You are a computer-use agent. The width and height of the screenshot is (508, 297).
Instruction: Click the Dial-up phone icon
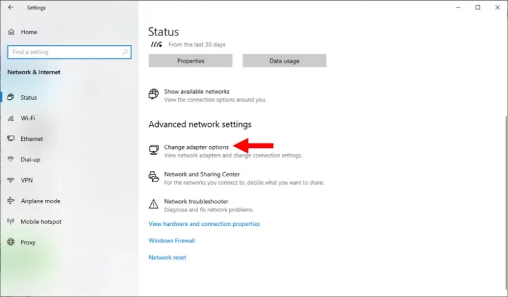point(11,159)
